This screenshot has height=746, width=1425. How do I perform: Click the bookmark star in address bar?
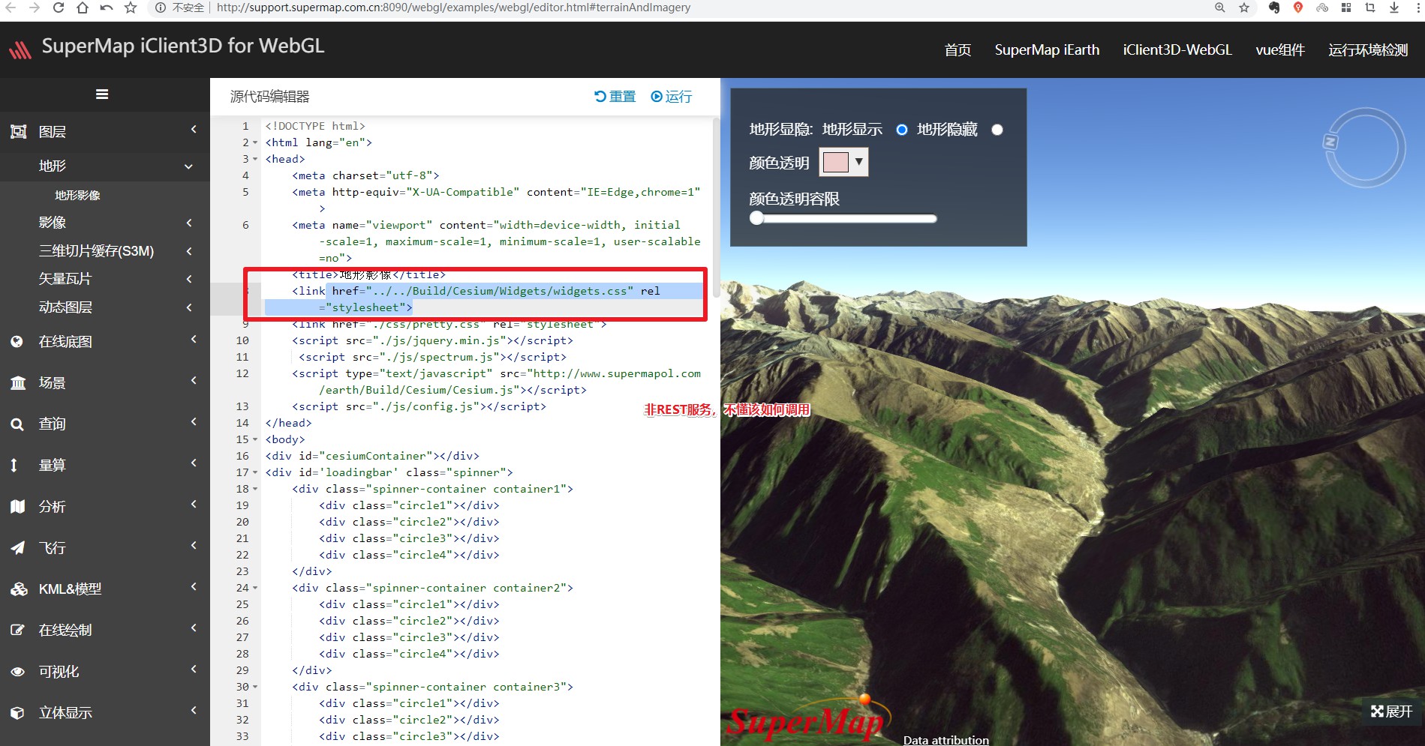coord(1244,7)
